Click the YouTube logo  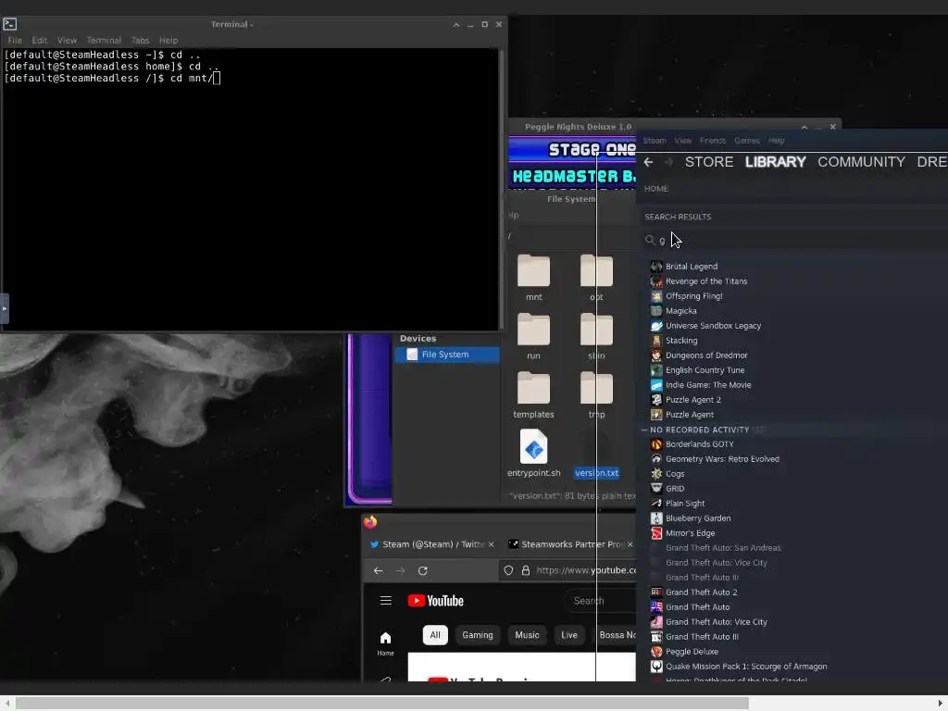click(436, 601)
